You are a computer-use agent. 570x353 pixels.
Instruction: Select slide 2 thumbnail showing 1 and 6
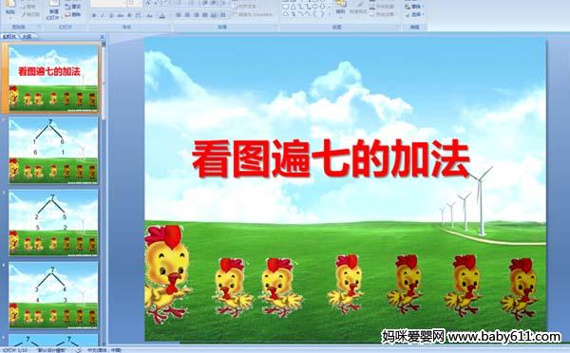[53, 150]
